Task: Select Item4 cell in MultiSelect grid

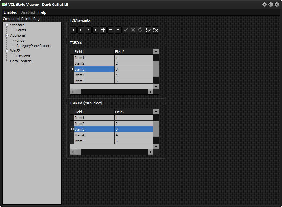Action: click(94, 135)
